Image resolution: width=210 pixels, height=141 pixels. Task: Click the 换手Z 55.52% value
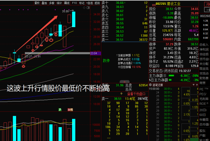(168, 61)
